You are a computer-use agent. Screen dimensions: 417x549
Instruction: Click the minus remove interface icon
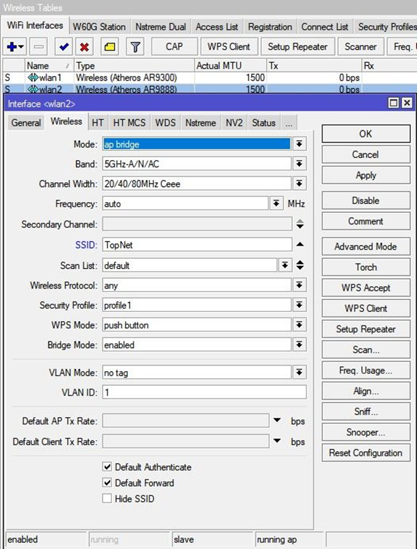(x=39, y=47)
